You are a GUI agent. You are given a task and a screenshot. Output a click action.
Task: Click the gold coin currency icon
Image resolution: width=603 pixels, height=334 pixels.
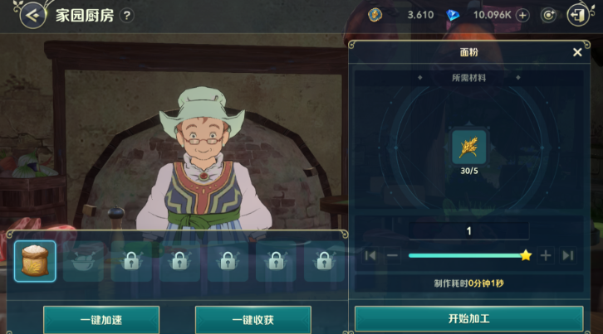[x=375, y=15]
